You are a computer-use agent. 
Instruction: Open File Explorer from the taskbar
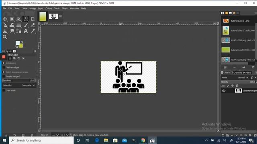[x=106, y=140]
